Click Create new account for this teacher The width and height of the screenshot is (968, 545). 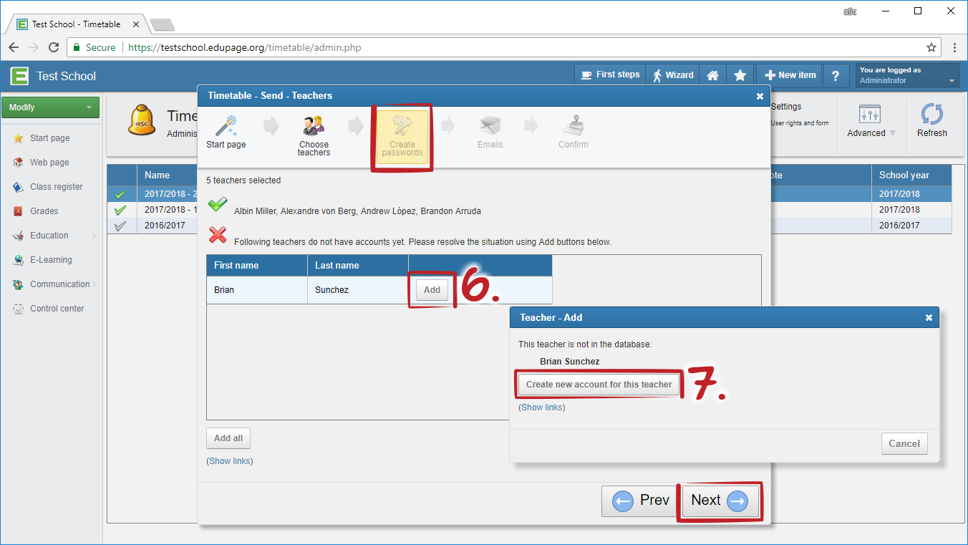pos(599,385)
